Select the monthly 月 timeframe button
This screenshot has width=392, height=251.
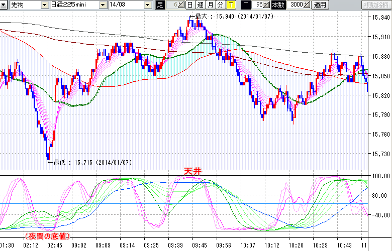coord(210,5)
